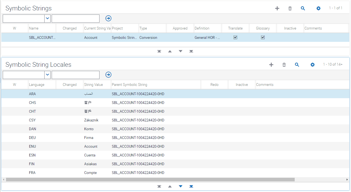Viewport: 351px width, 192px height.
Task: Delete record in Symbolic Strings applet
Action: [290, 8]
